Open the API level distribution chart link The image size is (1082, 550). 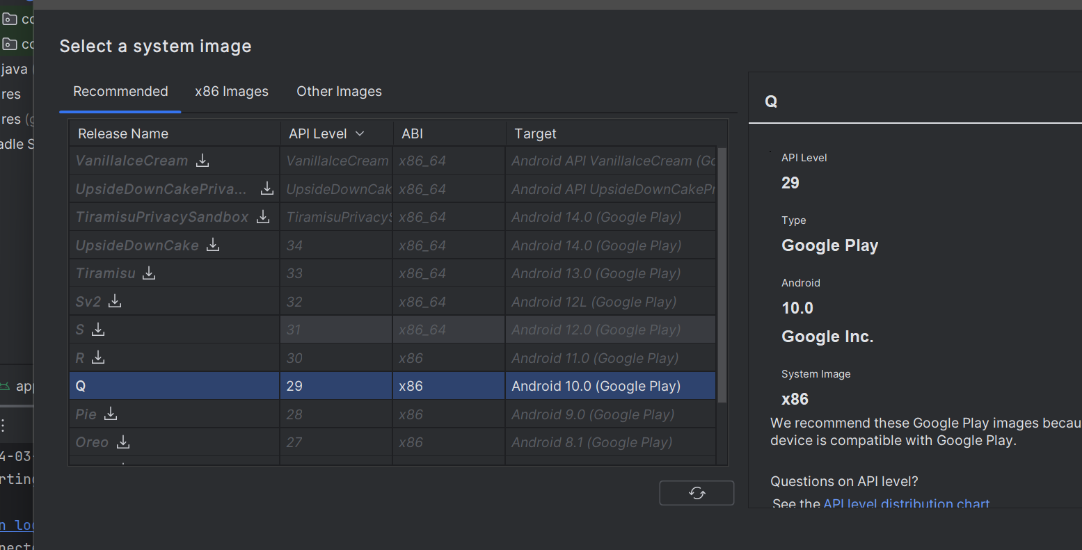pyautogui.click(x=906, y=503)
